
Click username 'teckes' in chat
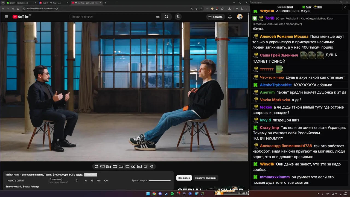pyautogui.click(x=266, y=107)
